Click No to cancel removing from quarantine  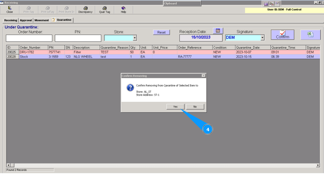click(195, 107)
